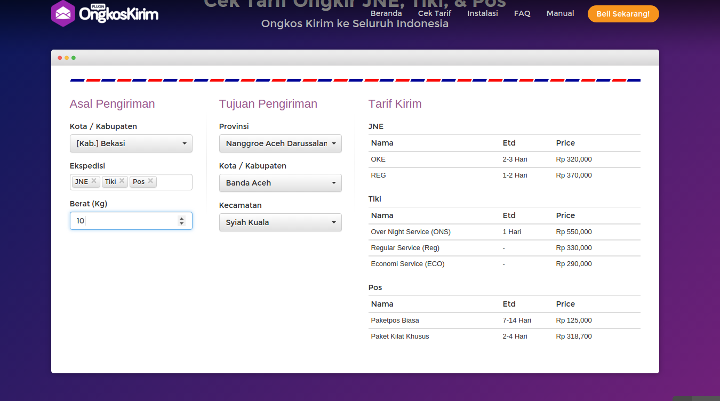Click the Paket Kilat Khusus row
The height and width of the screenshot is (401, 720).
(505, 336)
